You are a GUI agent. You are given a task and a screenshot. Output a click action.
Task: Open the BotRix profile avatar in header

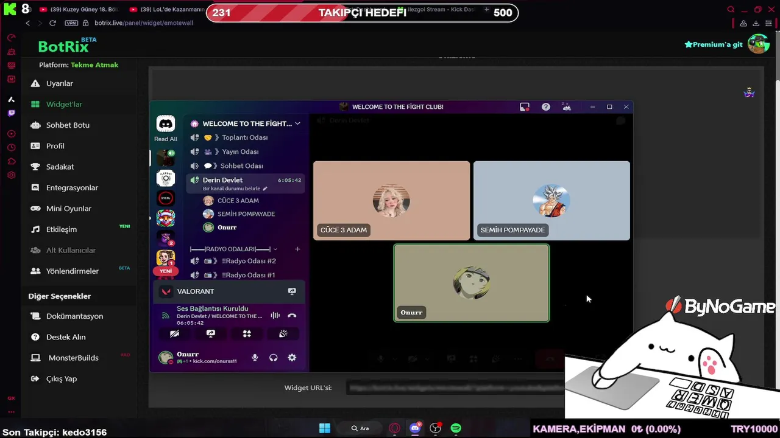pos(758,44)
